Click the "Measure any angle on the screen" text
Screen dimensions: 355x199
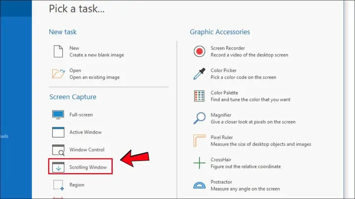tap(245, 189)
